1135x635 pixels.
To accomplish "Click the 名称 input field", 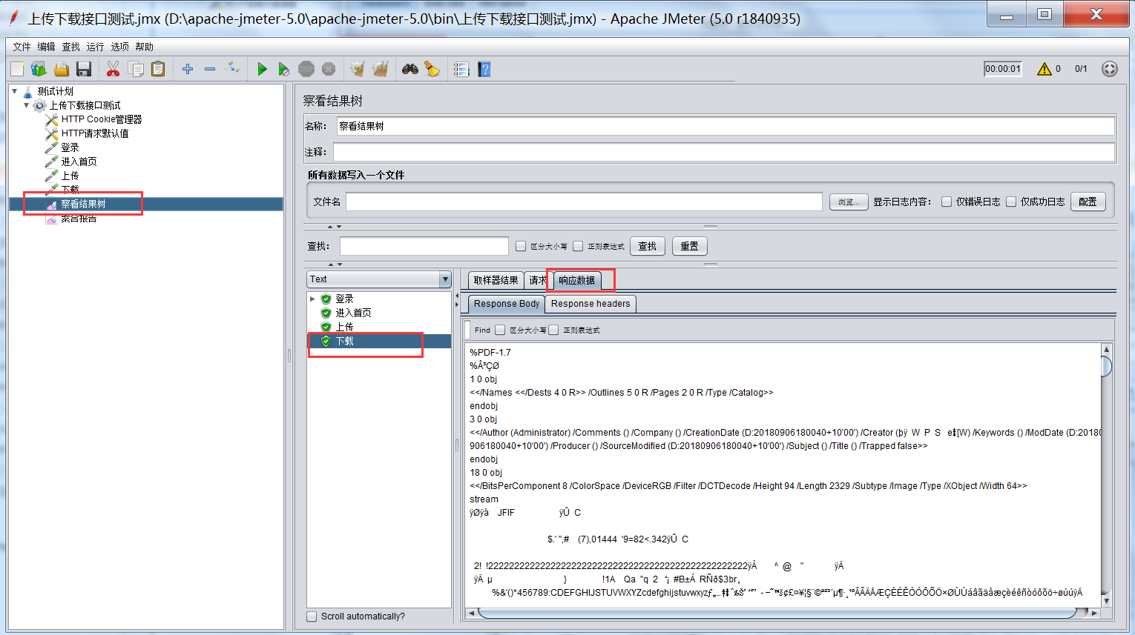I will (726, 126).
